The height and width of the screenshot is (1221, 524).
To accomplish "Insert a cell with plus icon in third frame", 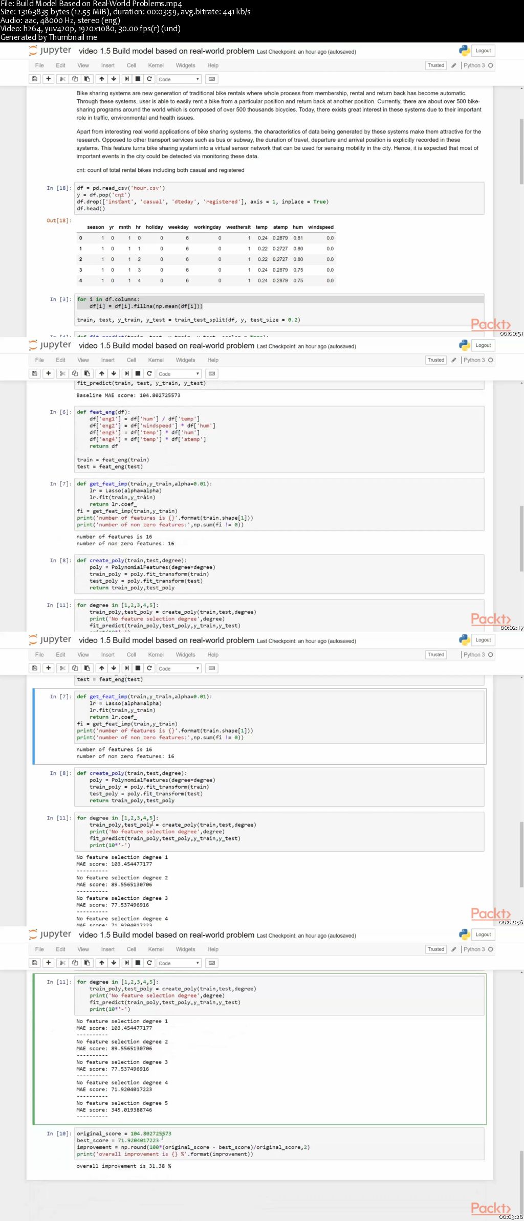I will pos(48,668).
